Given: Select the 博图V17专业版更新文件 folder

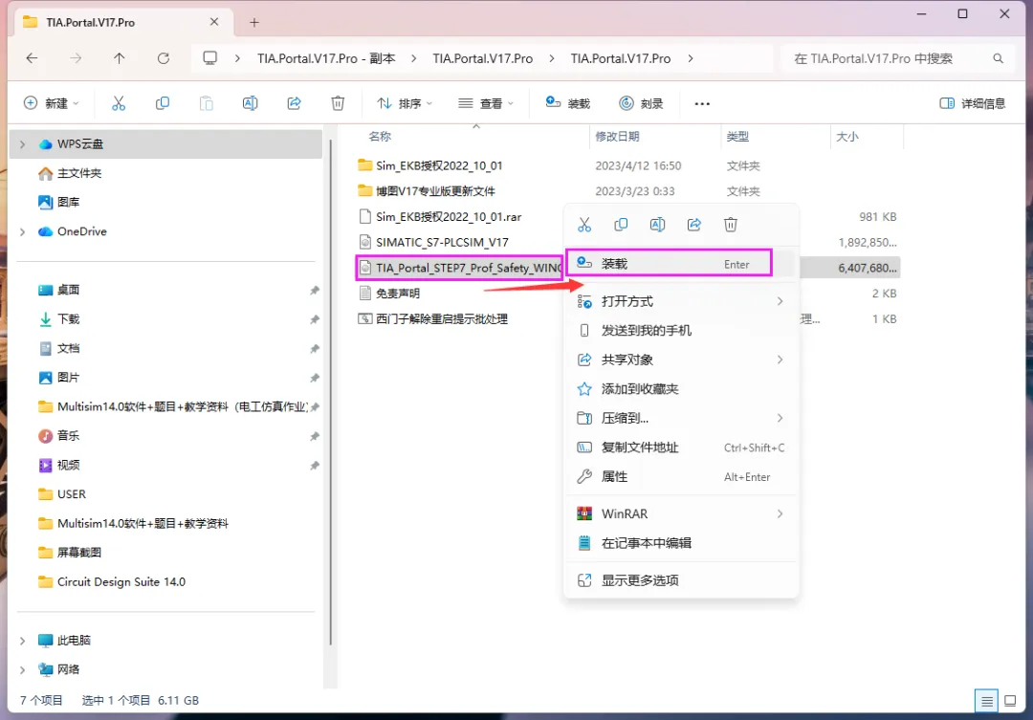Looking at the screenshot, I should [x=435, y=191].
